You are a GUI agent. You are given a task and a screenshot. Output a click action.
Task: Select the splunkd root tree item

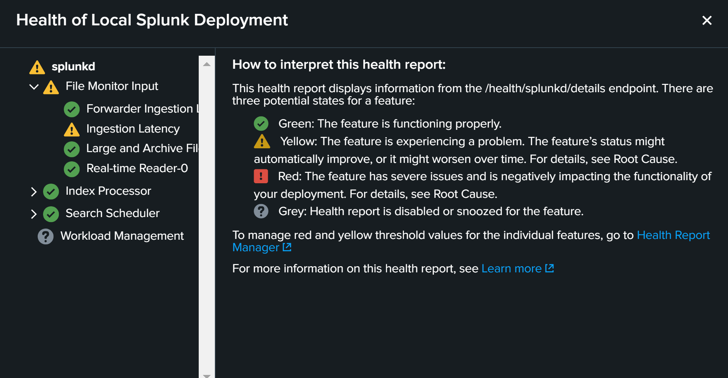coord(73,66)
